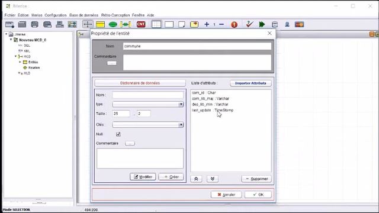Open the Rétro Conception menu
379x213 pixels.
115,15
